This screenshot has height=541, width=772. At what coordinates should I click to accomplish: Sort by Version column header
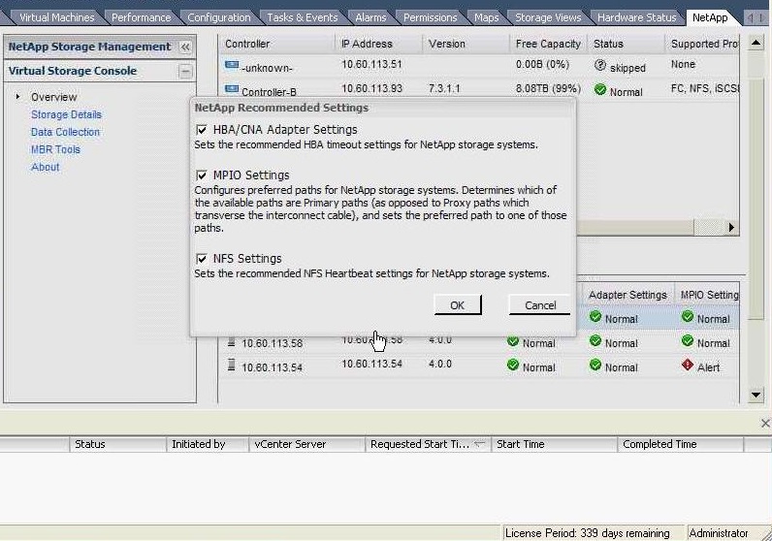pyautogui.click(x=466, y=44)
